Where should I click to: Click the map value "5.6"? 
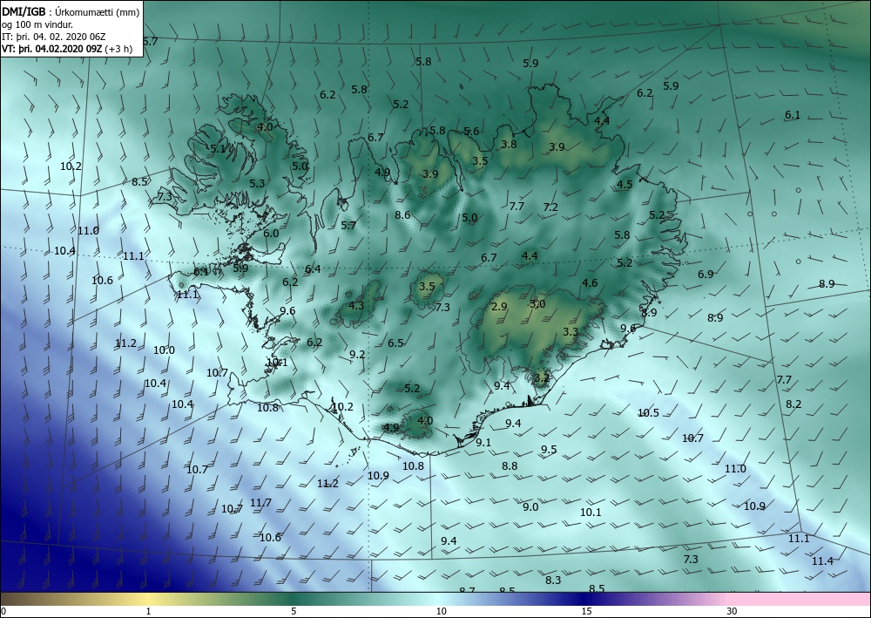click(x=471, y=131)
